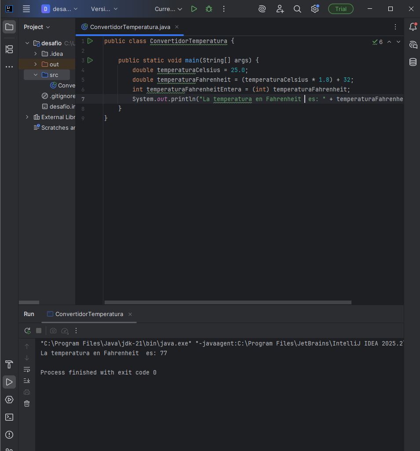Click the class name ConvertidorTemperatura in code
Screen dimensions: 420x451
click(x=188, y=41)
